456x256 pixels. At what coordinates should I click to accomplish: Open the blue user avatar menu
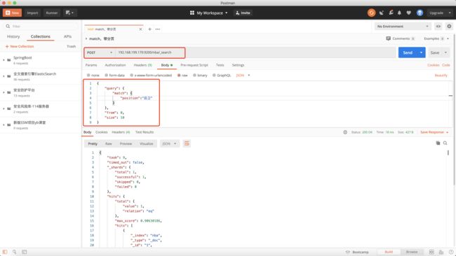point(420,13)
